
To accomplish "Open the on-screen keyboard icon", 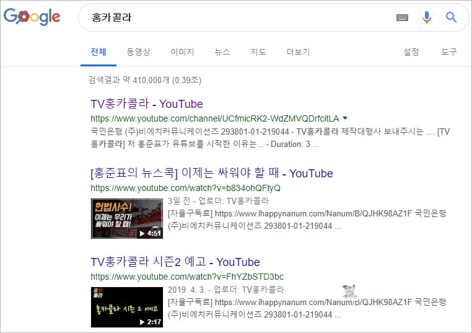I will coord(402,17).
